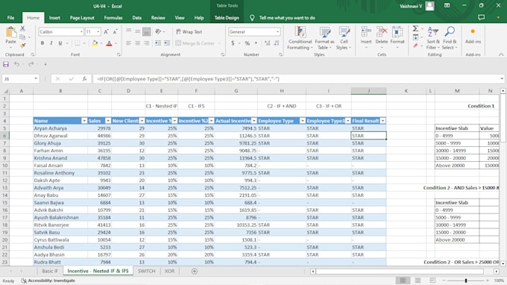Screen dimensions: 507x285
Task: Click Merge & Center
Action: coord(195,43)
